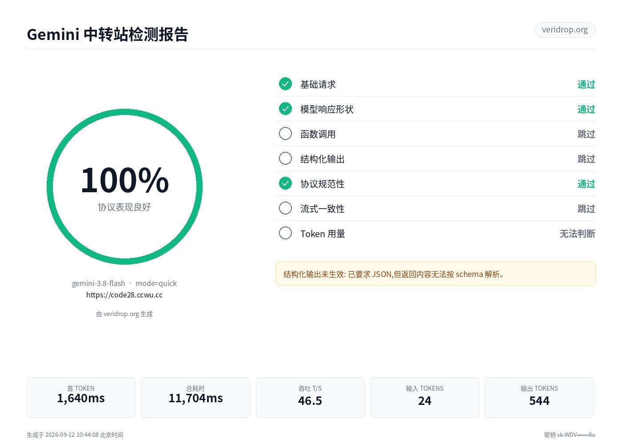Viewport: 622px width, 444px height.
Task: Click the yellow 结构化输出未生效 warning banner
Action: pyautogui.click(x=435, y=274)
